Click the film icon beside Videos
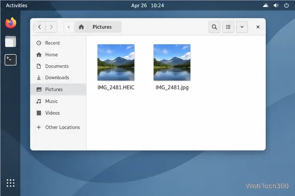The height and width of the screenshot is (196, 295). [x=39, y=113]
